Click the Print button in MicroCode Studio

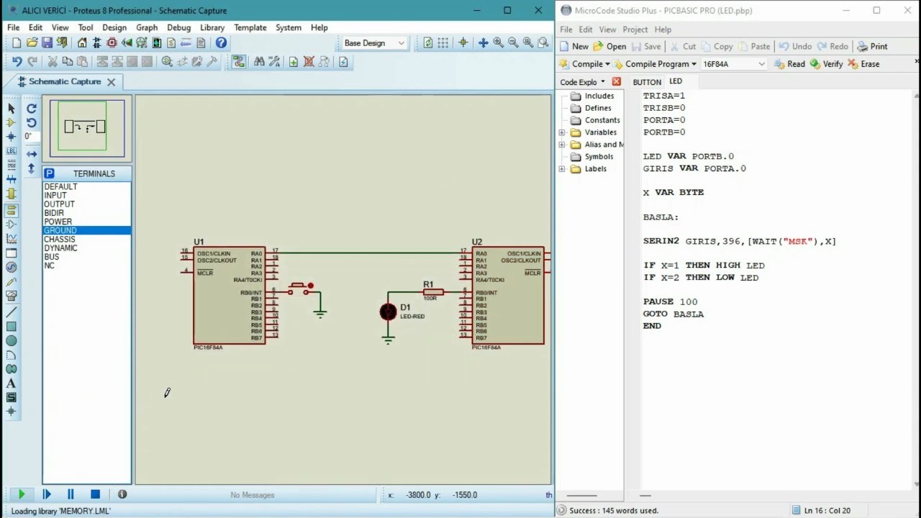[x=872, y=46]
